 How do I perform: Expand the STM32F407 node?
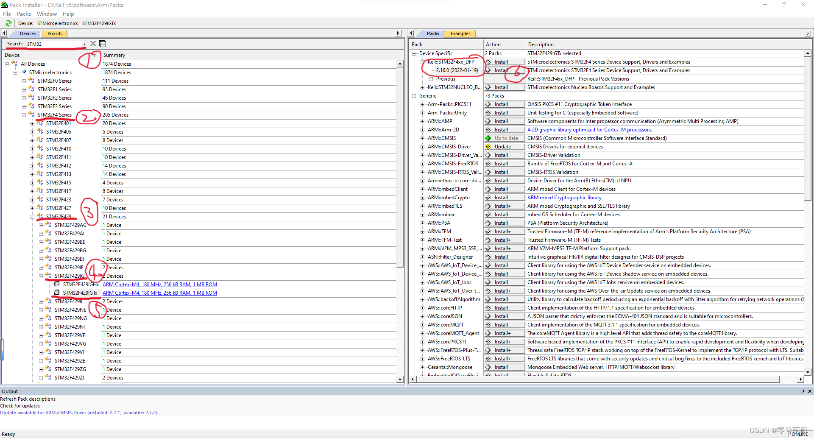click(x=33, y=140)
